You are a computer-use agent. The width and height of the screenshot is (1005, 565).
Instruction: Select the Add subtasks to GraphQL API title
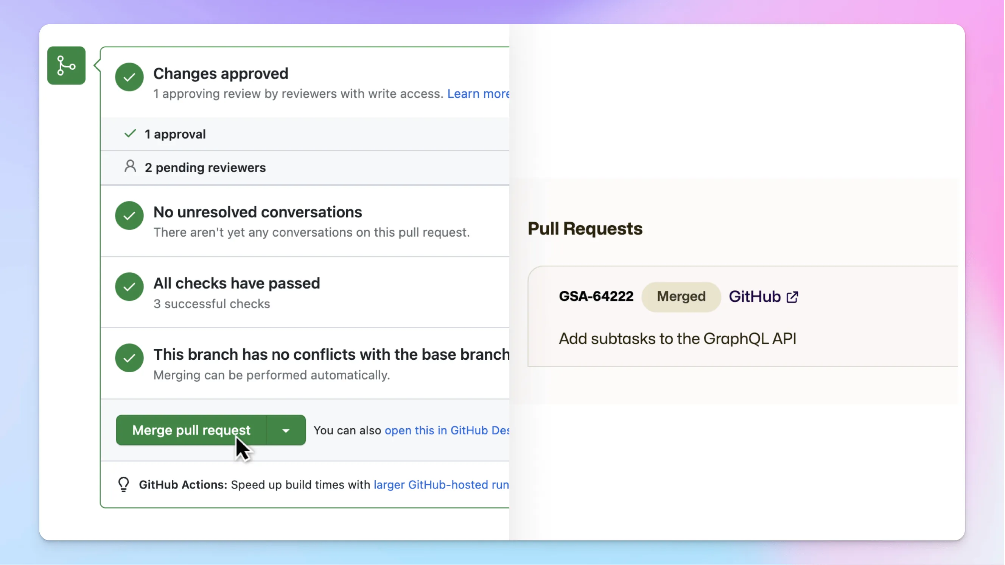(x=677, y=339)
